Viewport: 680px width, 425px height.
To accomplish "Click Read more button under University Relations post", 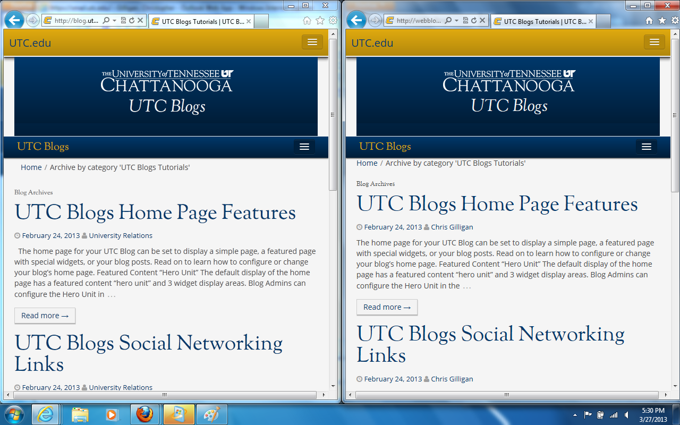I will 45,316.
